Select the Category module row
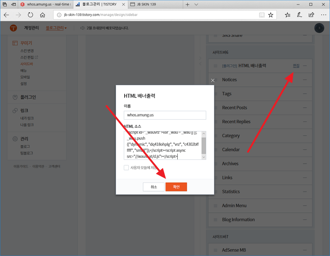330x256 pixels. click(x=260, y=135)
